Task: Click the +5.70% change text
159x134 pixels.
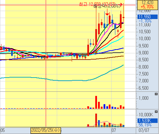Action: point(147,7)
